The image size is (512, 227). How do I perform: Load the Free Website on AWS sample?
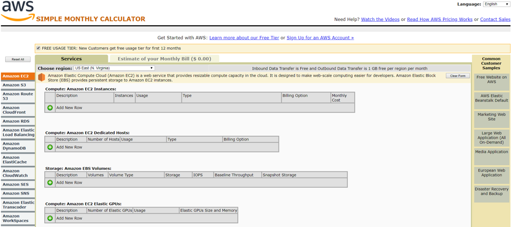[491, 82]
